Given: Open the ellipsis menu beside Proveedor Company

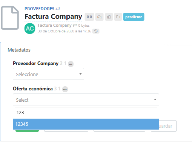Looking at the screenshot, I should click(71, 64).
